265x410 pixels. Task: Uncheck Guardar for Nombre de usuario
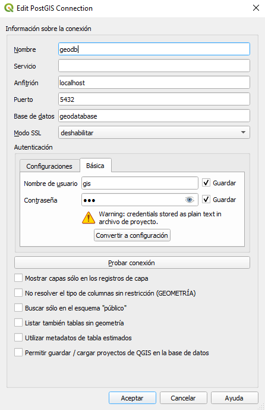coord(206,182)
